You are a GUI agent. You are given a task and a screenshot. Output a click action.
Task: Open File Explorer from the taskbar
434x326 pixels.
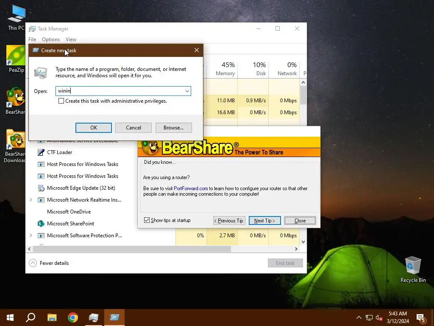coord(52,318)
